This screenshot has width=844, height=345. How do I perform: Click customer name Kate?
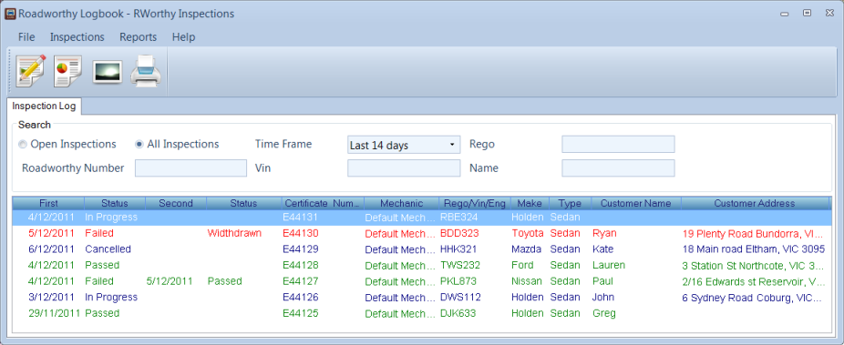tap(602, 249)
